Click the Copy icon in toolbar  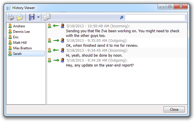click(x=47, y=17)
